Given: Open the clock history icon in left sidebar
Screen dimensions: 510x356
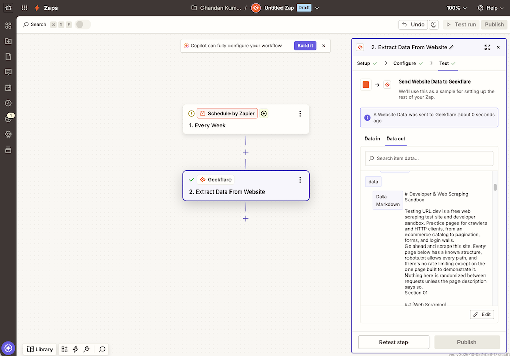Looking at the screenshot, I should click(x=8, y=103).
